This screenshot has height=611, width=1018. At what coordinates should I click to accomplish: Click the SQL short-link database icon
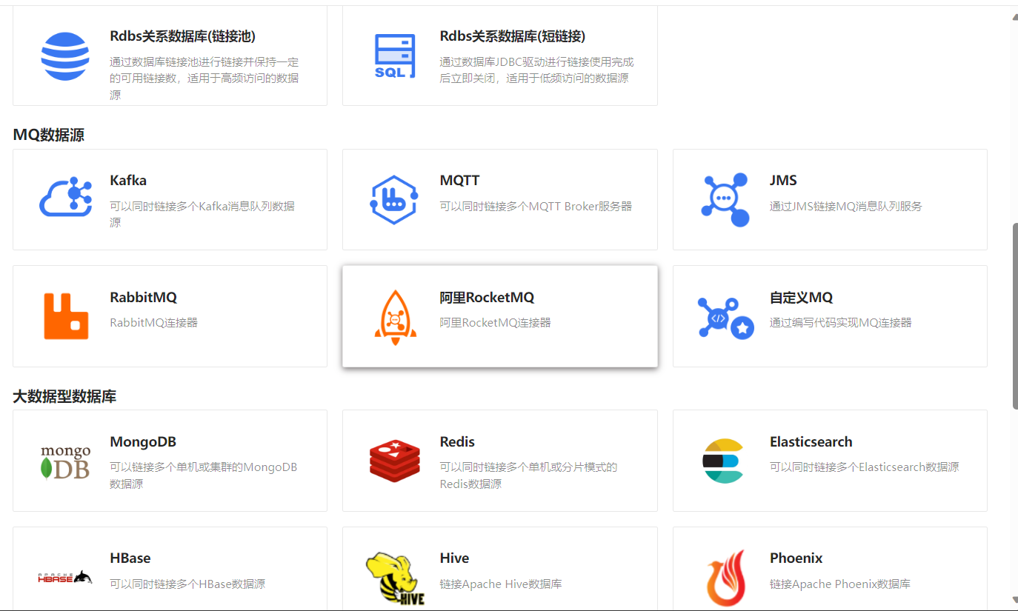(x=395, y=56)
